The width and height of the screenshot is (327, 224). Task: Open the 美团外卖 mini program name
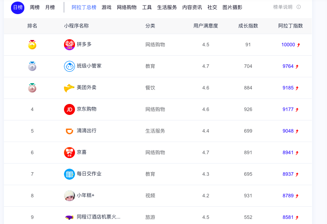point(86,87)
